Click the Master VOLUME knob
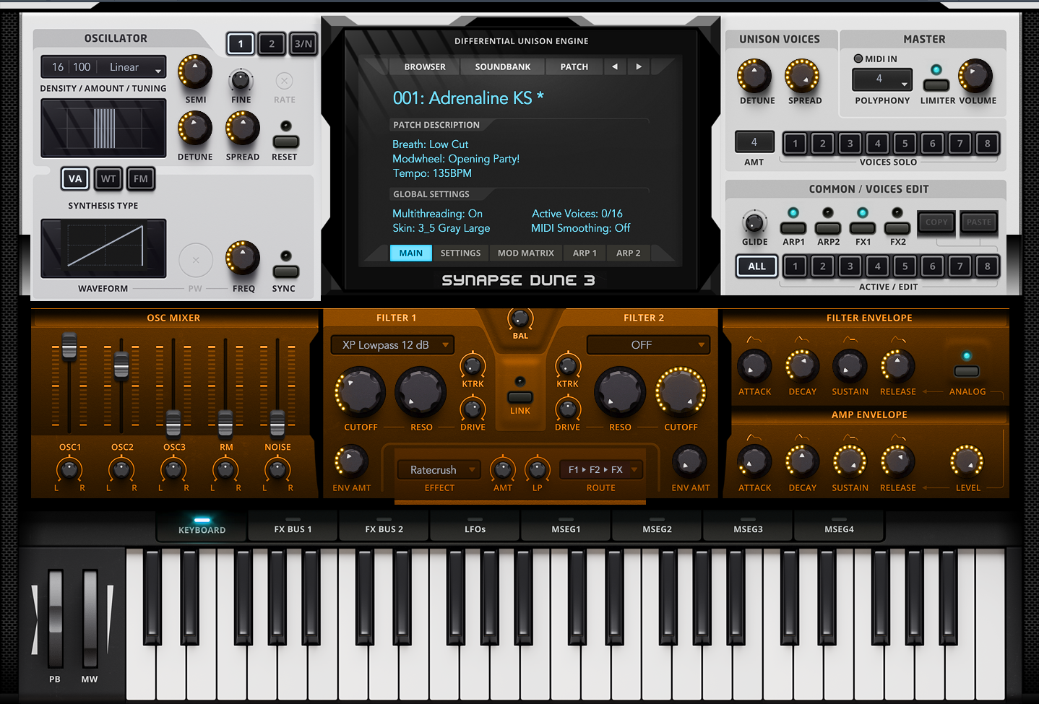The image size is (1039, 704). (975, 76)
